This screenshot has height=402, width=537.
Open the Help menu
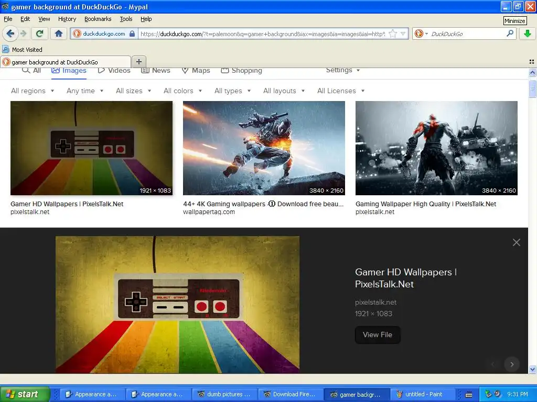click(x=146, y=19)
